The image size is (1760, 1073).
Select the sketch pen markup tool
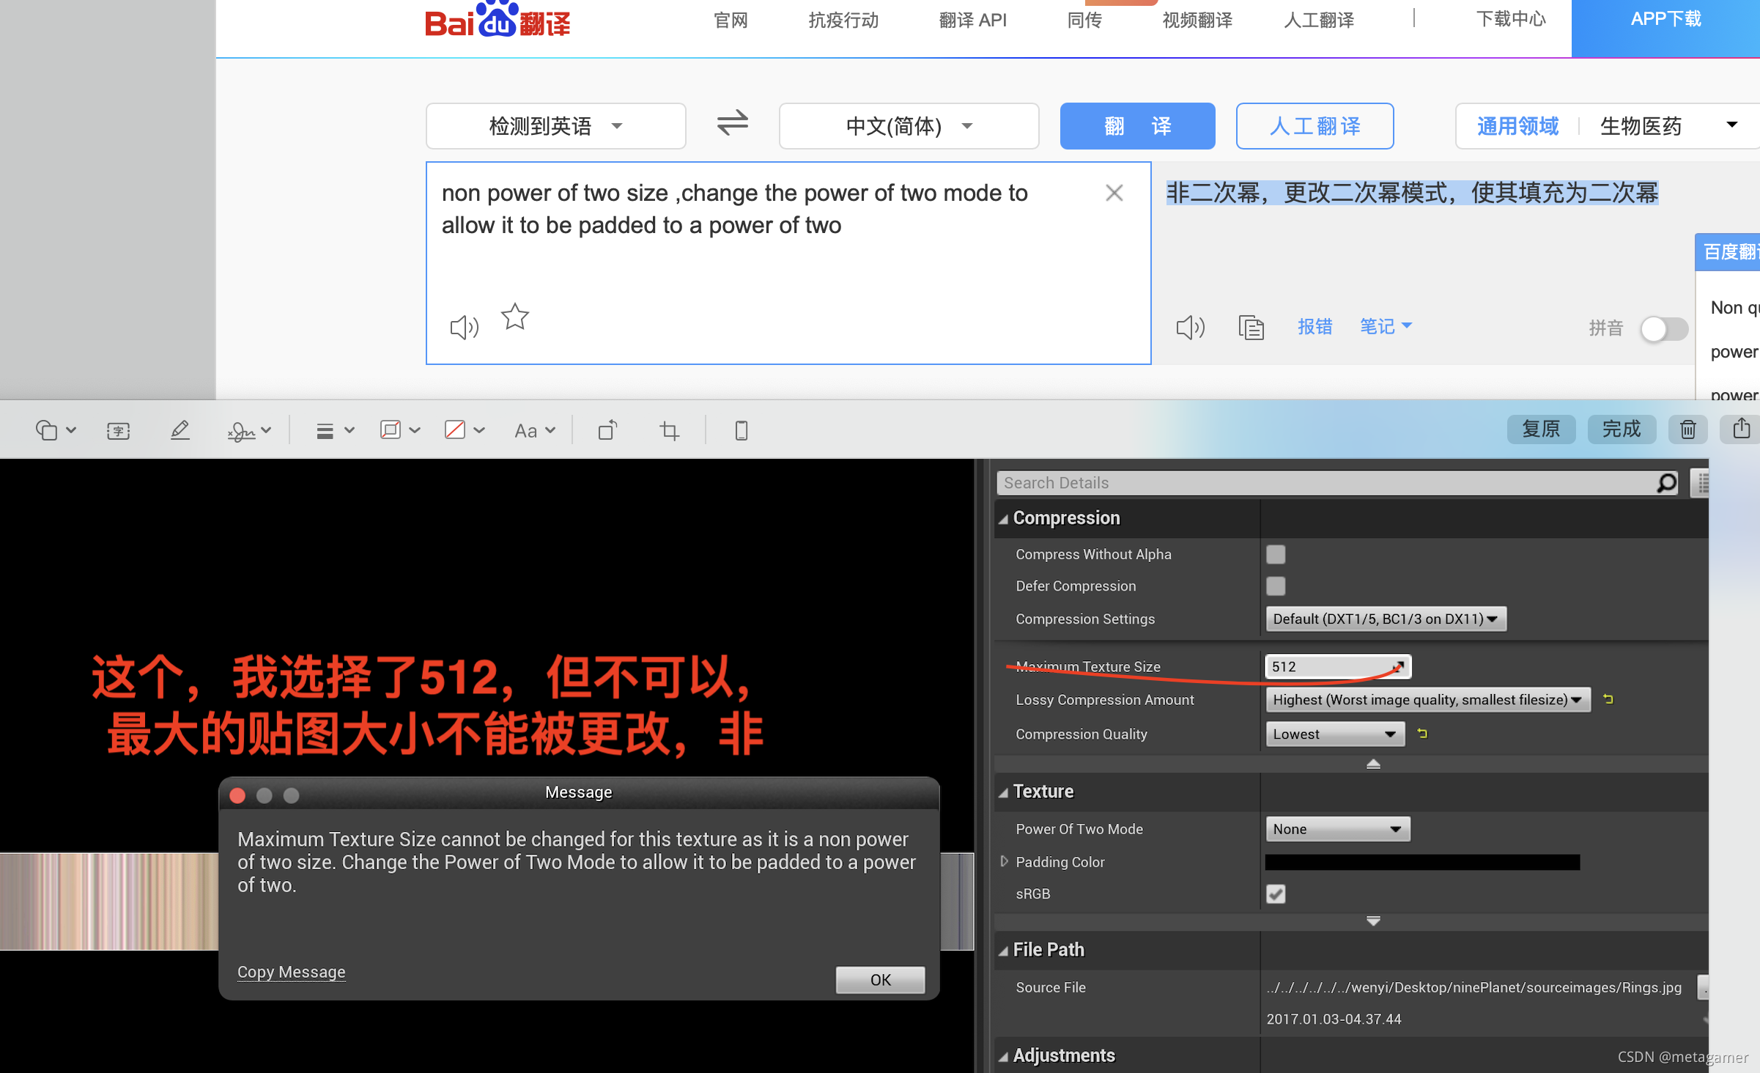pos(180,430)
